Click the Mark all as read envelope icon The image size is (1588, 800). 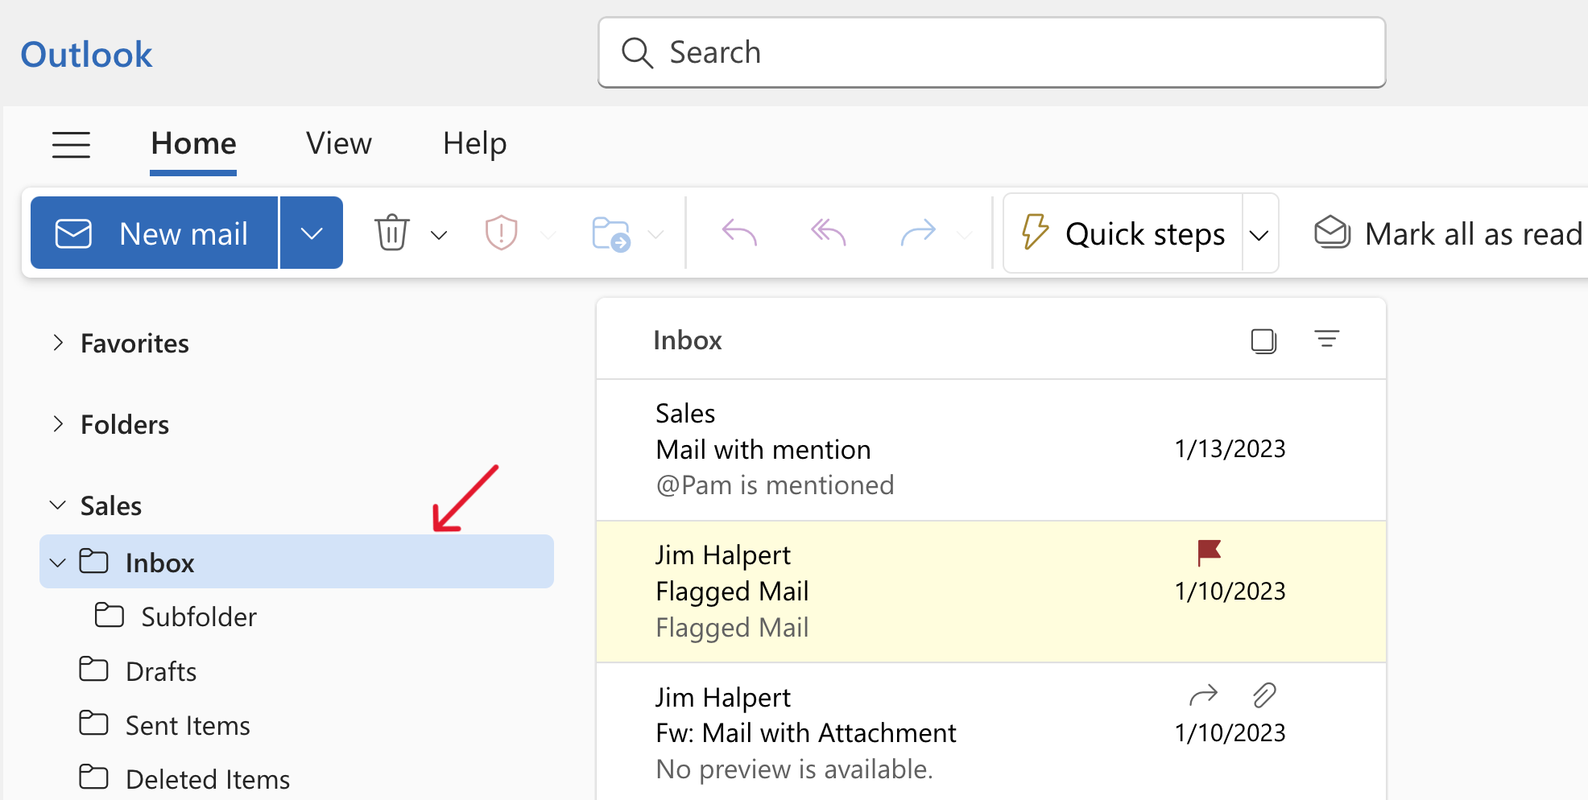(x=1333, y=233)
